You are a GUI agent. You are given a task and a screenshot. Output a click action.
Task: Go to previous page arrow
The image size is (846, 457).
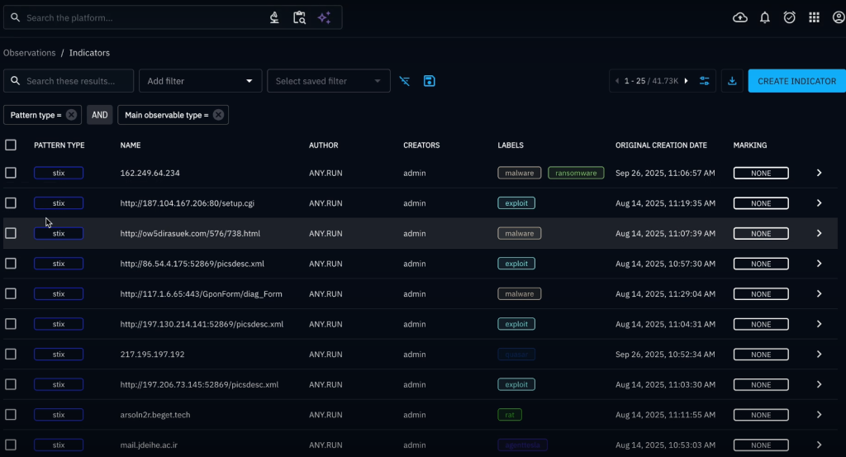tap(617, 81)
